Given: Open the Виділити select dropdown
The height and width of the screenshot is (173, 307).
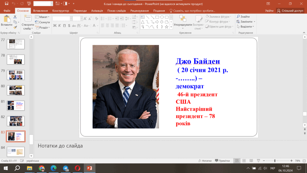Looking at the screenshot, I should coord(246,26).
